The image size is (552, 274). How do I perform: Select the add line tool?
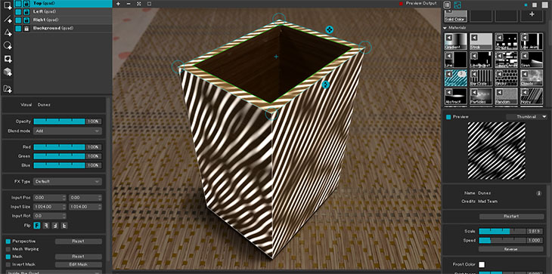[8, 19]
